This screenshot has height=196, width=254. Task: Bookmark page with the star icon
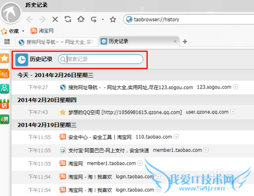pos(113,19)
